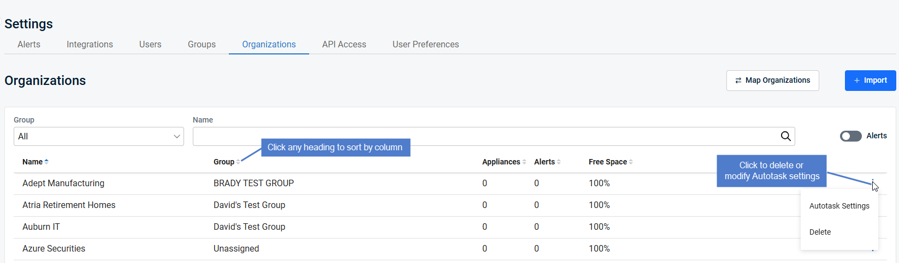Sort by the Free Space column arrows

click(631, 162)
